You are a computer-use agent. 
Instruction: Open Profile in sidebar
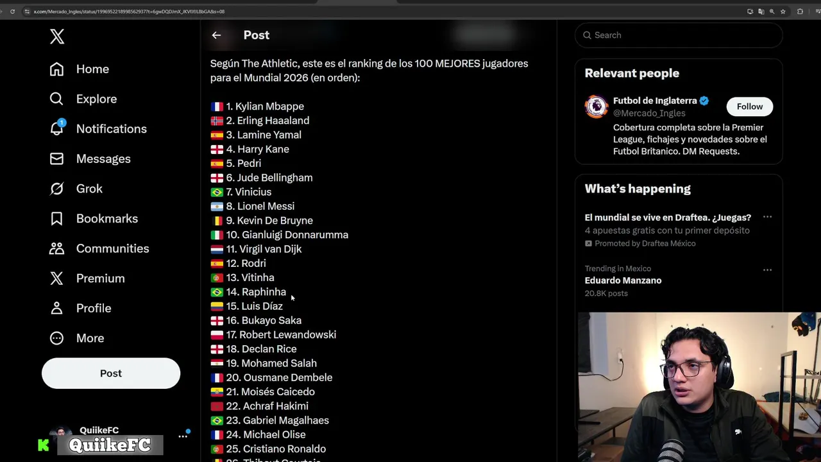click(80, 308)
